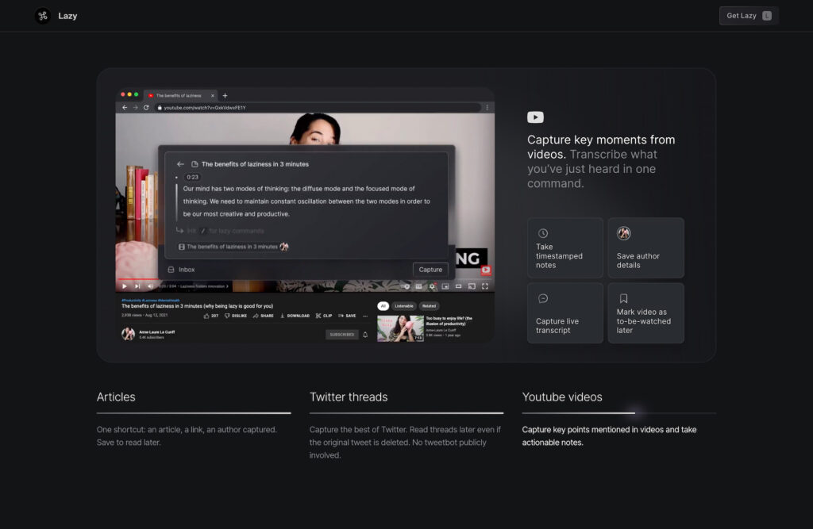Viewport: 813px width, 529px height.
Task: Click the Lazy brand name link
Action: [67, 16]
